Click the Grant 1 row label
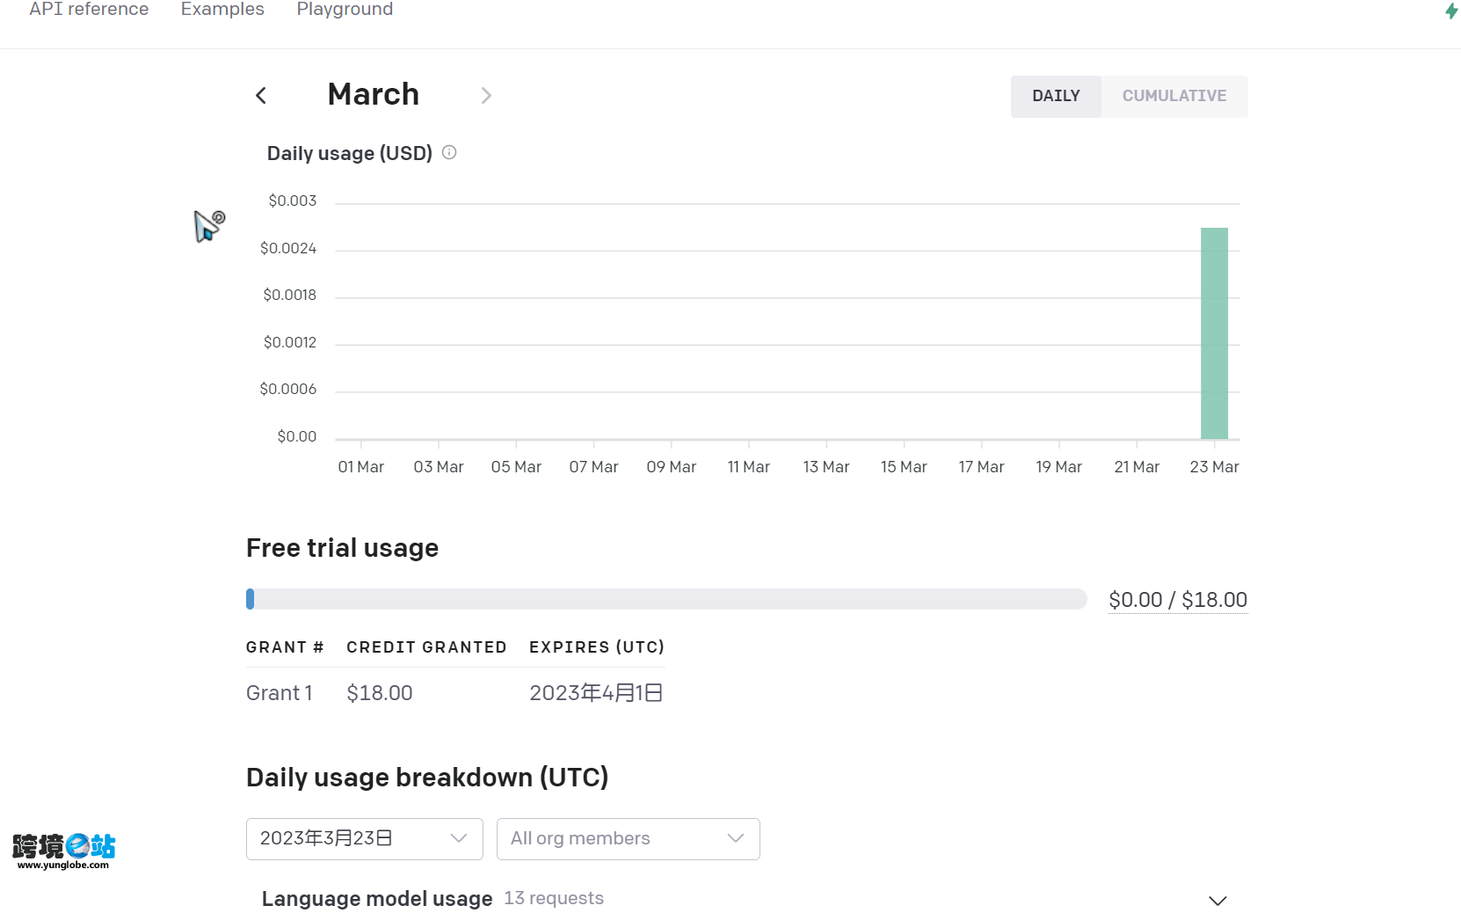The width and height of the screenshot is (1461, 913). point(280,693)
